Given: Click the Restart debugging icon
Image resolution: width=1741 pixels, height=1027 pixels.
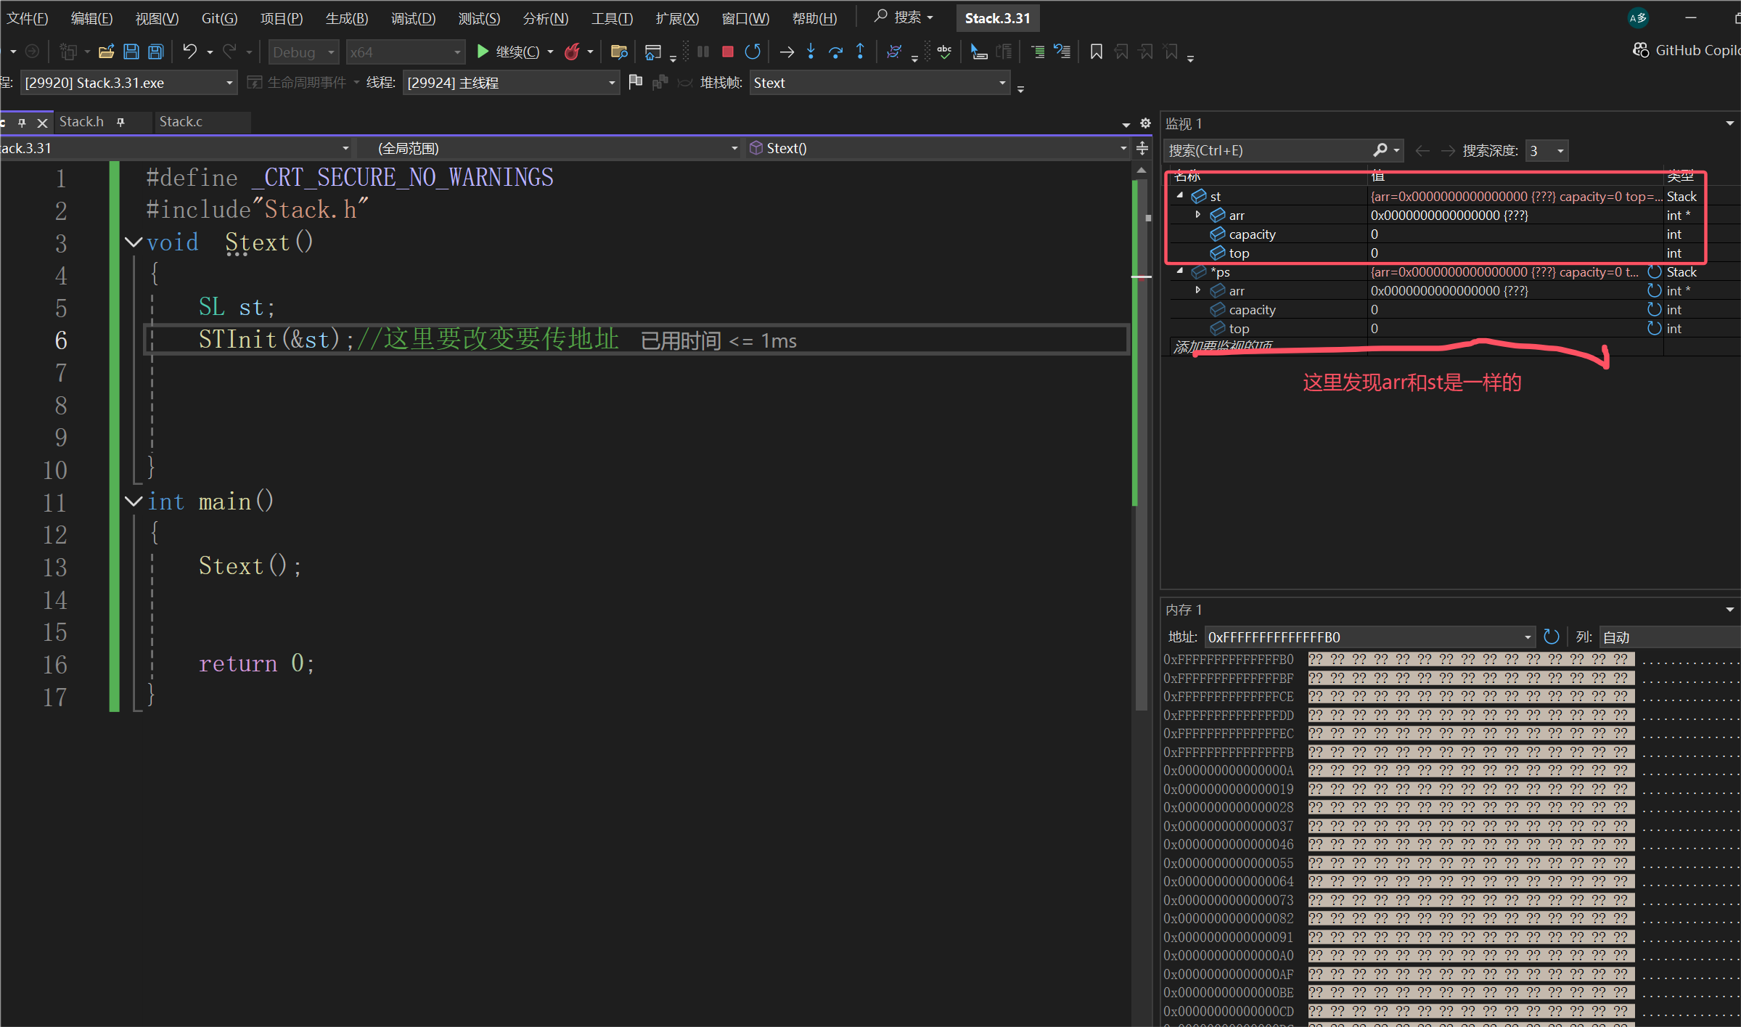Looking at the screenshot, I should pyautogui.click(x=753, y=52).
